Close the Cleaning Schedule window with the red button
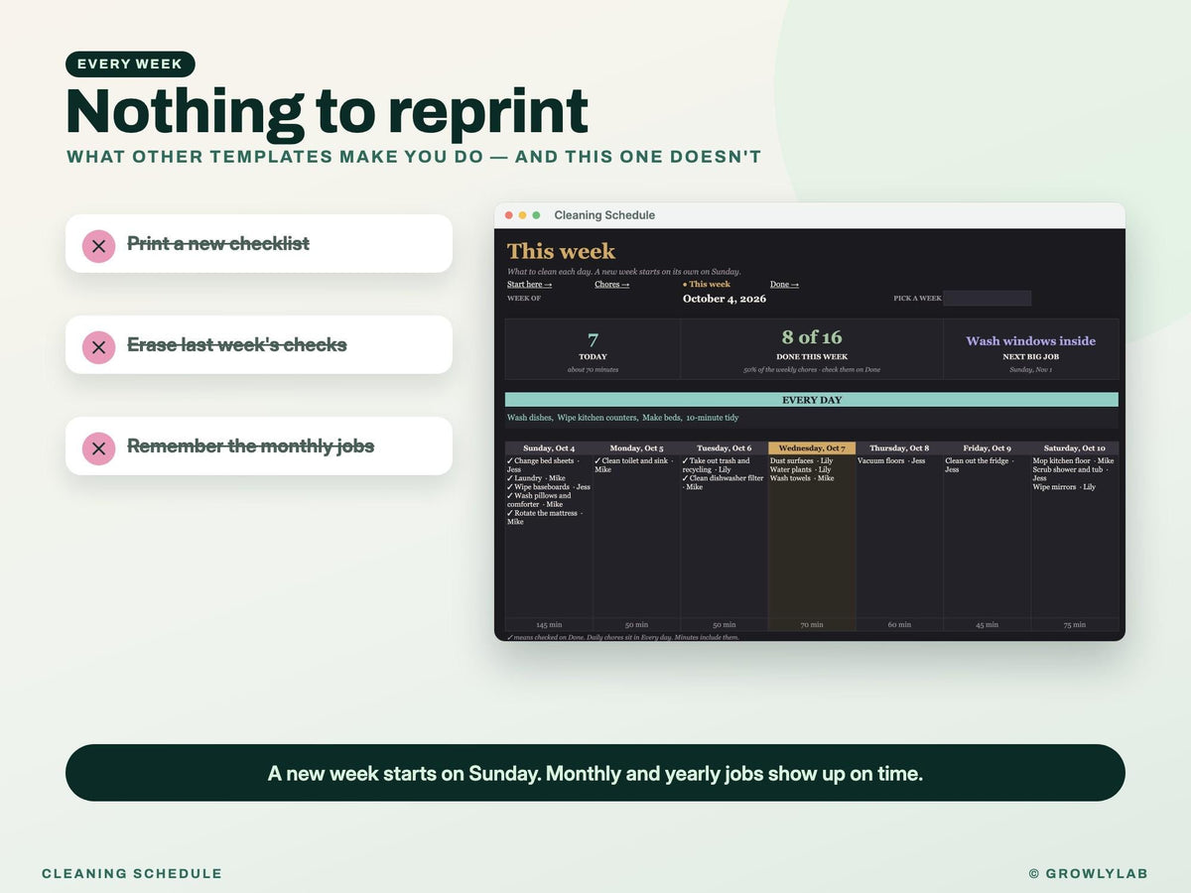This screenshot has width=1191, height=893. [x=509, y=215]
